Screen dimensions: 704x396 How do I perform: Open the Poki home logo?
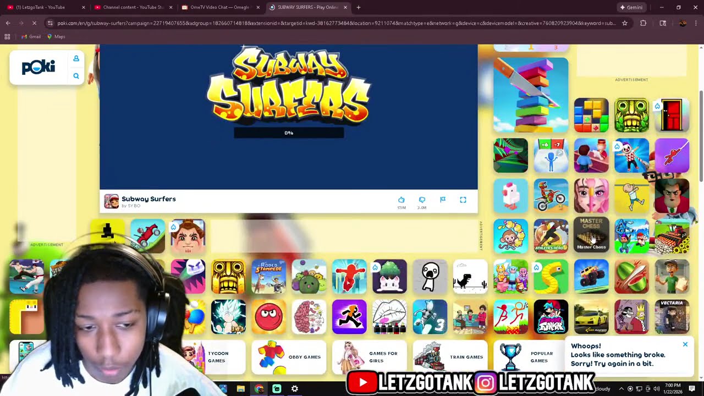[x=38, y=67]
